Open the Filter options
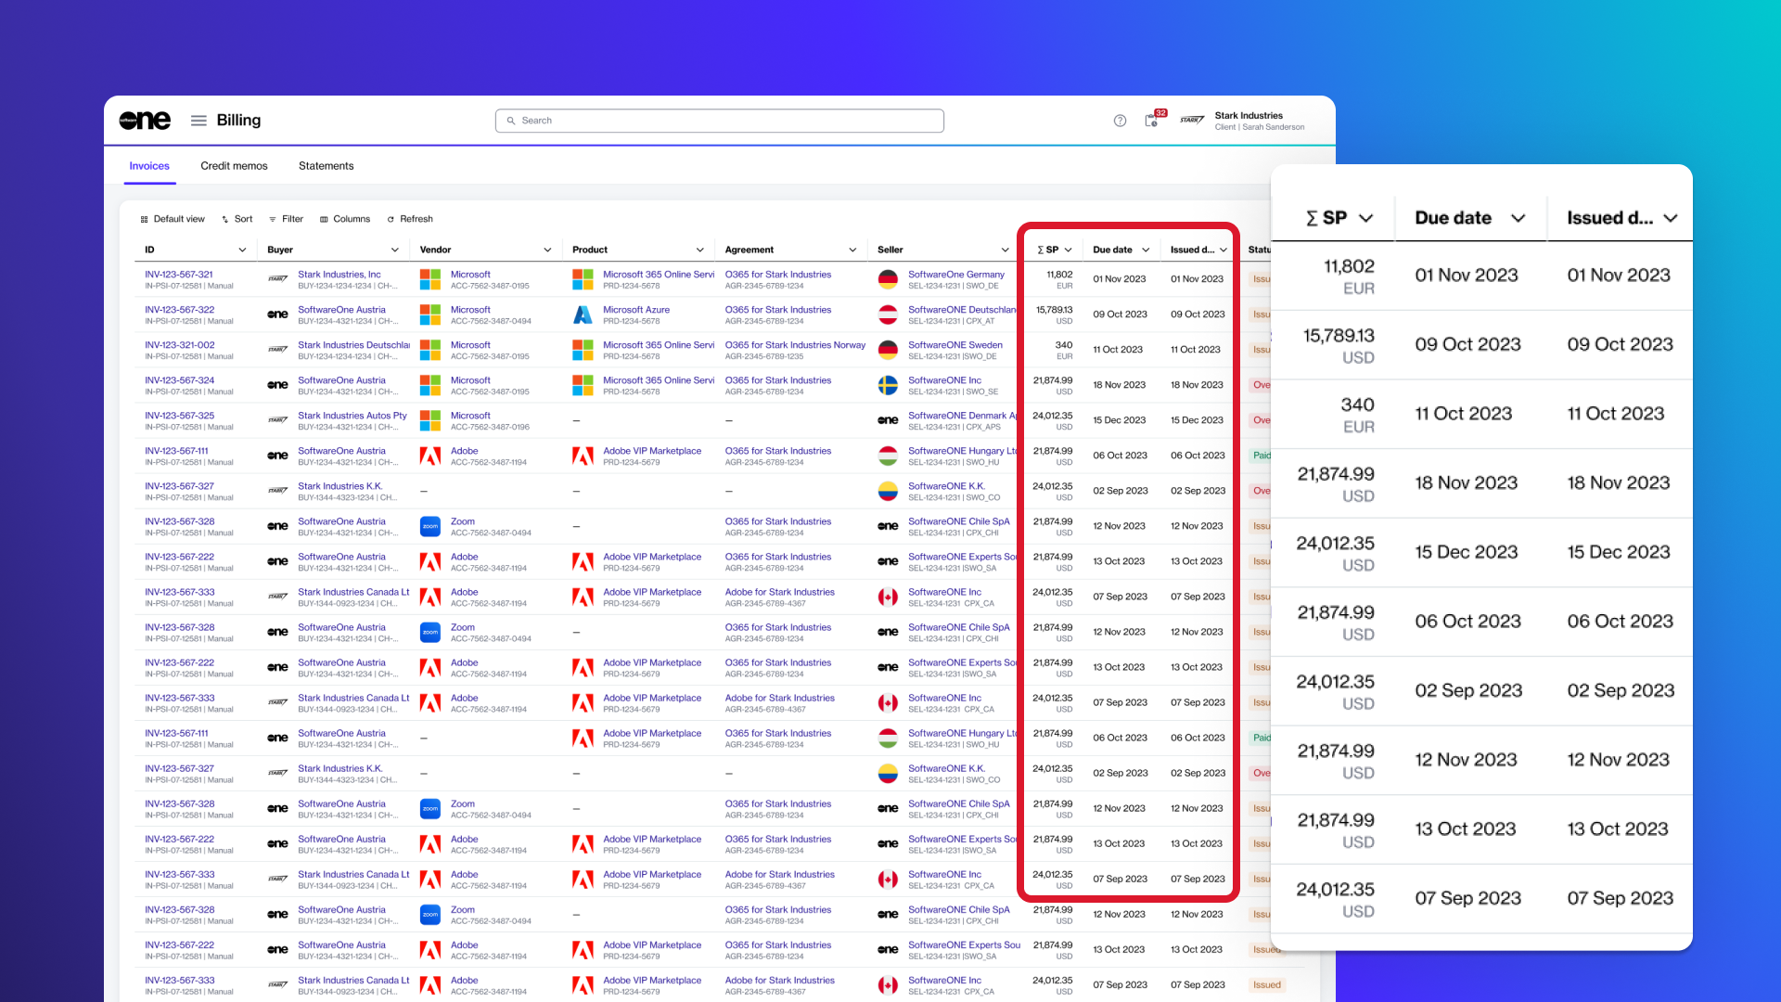 click(x=287, y=219)
